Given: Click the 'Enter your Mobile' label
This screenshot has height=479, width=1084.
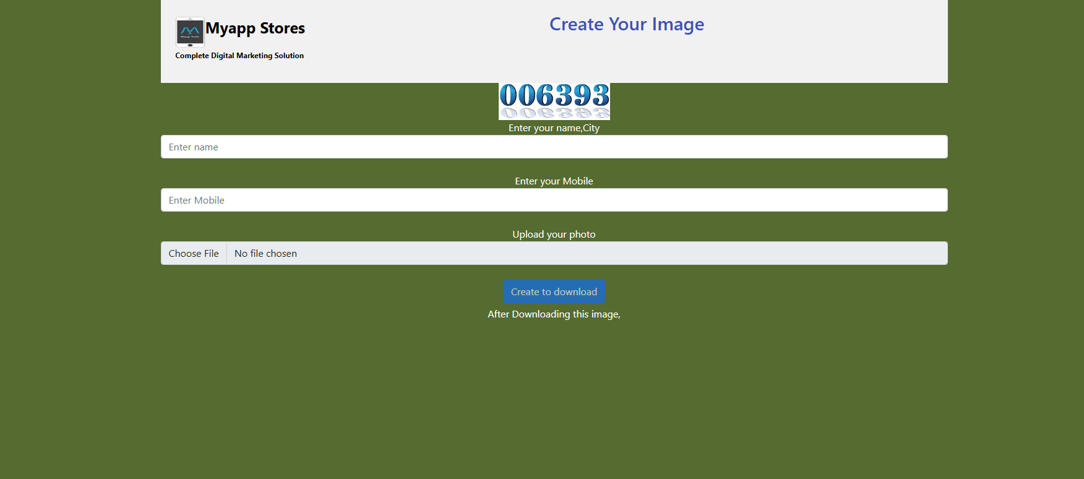Looking at the screenshot, I should pyautogui.click(x=554, y=181).
